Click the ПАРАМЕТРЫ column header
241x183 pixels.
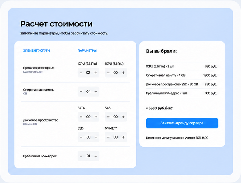point(87,50)
